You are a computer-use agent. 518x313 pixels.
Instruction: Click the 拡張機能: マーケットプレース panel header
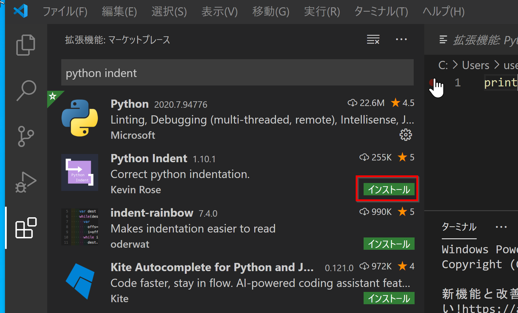(117, 40)
